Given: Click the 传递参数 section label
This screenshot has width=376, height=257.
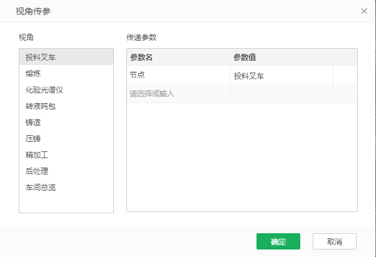Looking at the screenshot, I should pos(141,38).
